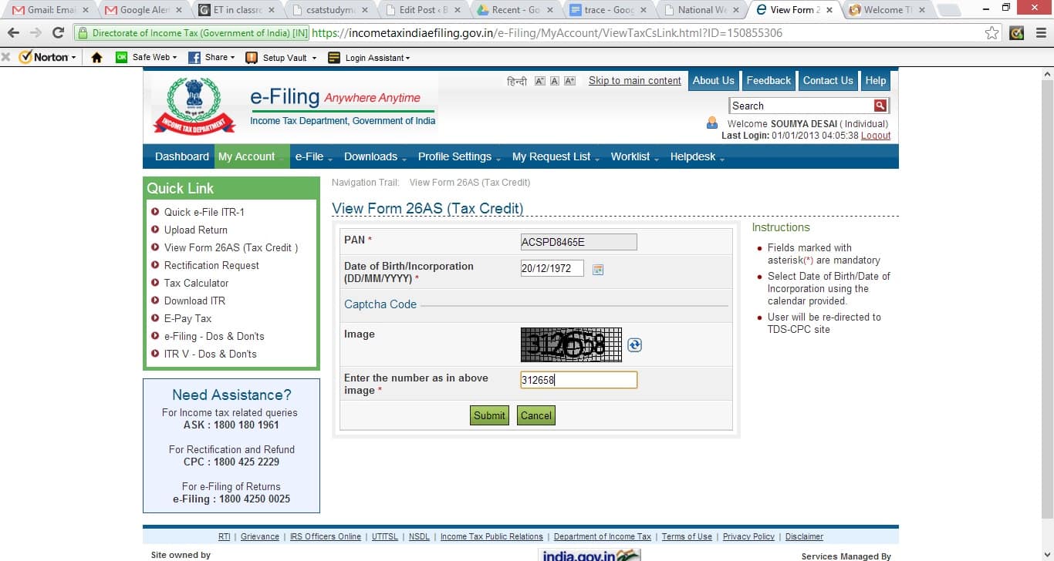Screen dimensions: 1054x561
Task: Open Login Assistant dropdown
Action: point(369,58)
